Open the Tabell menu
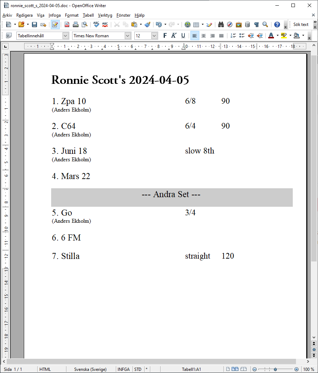318x373 pixels. (x=88, y=15)
